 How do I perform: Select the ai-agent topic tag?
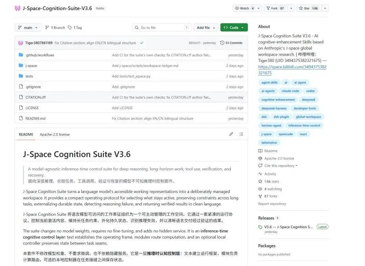[x=300, y=82]
